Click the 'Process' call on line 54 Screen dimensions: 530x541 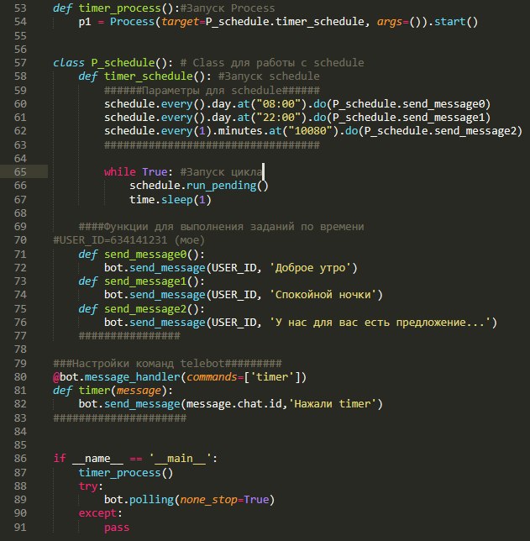tap(132, 22)
